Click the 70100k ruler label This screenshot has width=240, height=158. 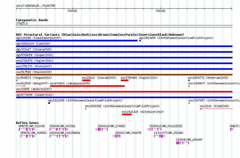pyautogui.click(x=160, y=11)
